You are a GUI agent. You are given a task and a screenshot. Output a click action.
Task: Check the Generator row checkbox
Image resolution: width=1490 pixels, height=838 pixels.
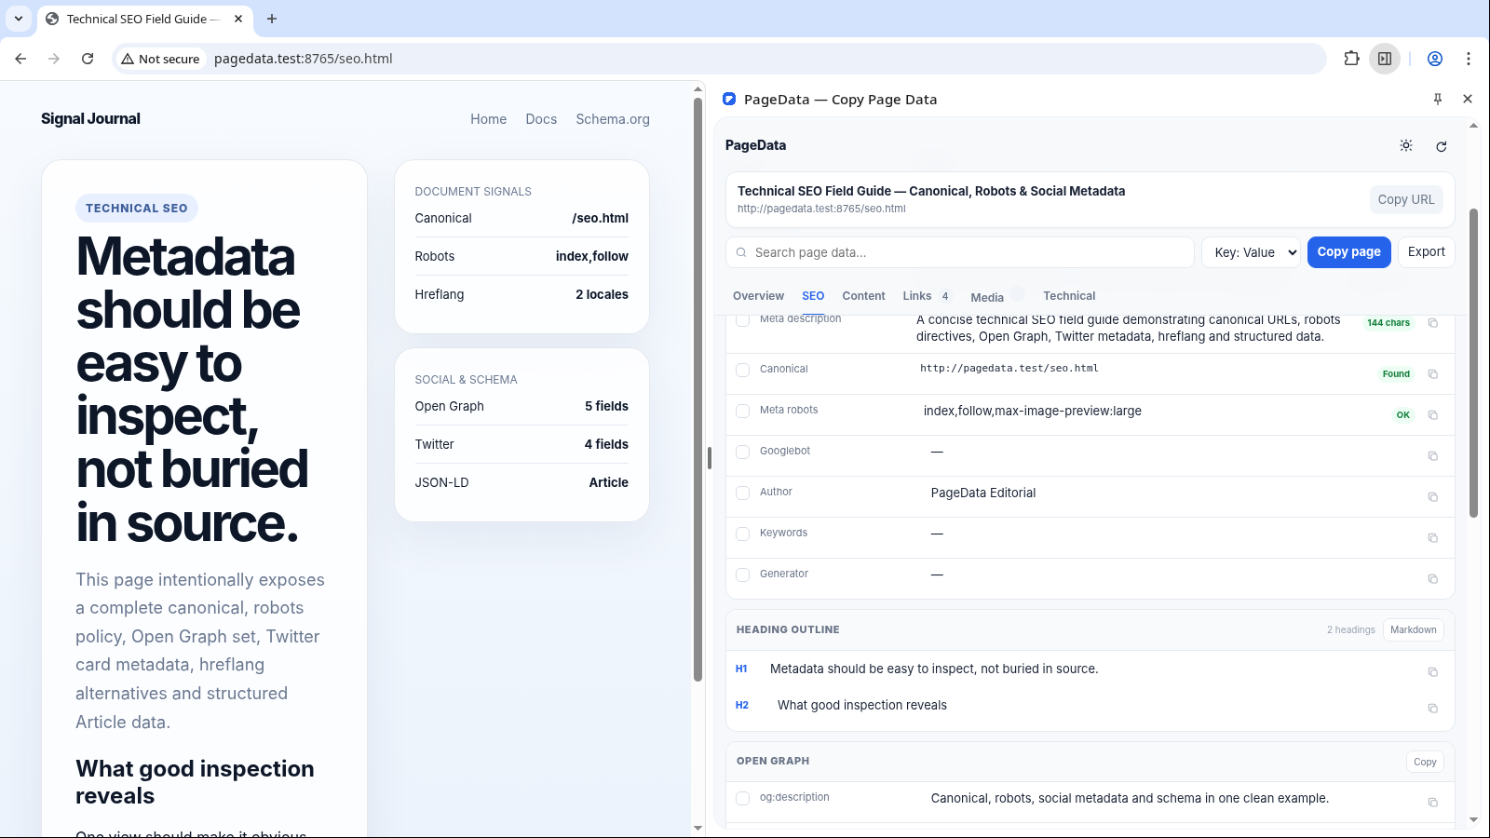[x=743, y=574]
